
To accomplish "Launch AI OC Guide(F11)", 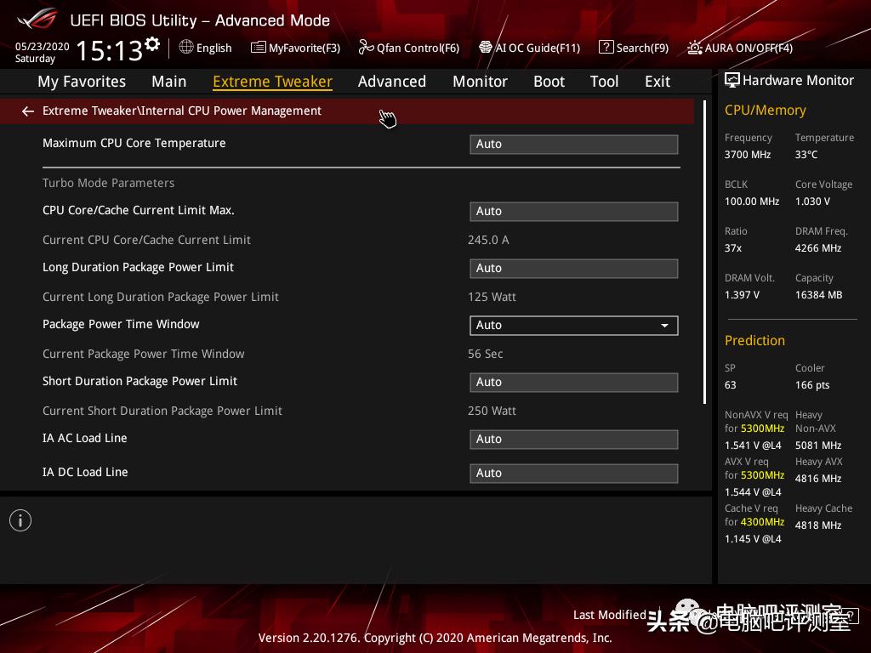I will [529, 48].
